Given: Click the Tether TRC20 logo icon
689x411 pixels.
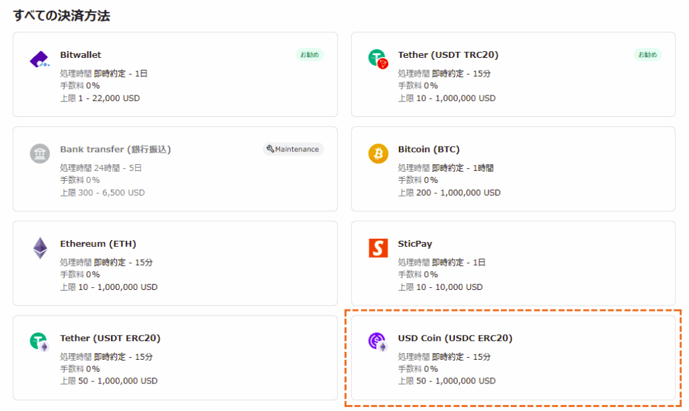Looking at the screenshot, I should tap(378, 59).
